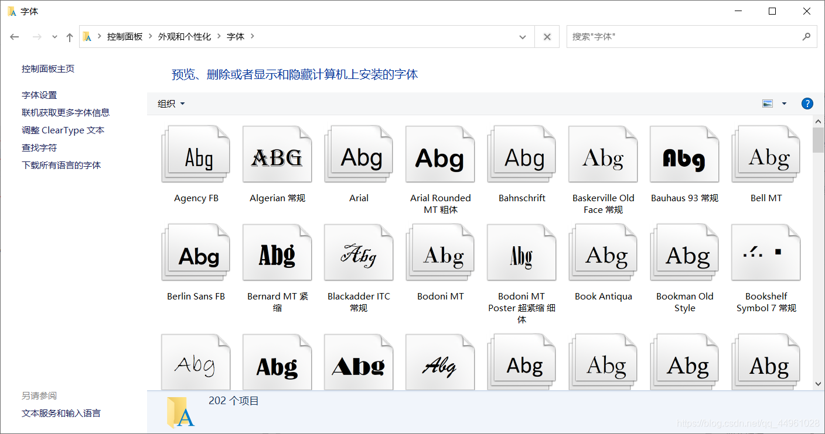
Task: Select Bookshelf Symbol 7 常规 font icon
Action: click(x=766, y=252)
